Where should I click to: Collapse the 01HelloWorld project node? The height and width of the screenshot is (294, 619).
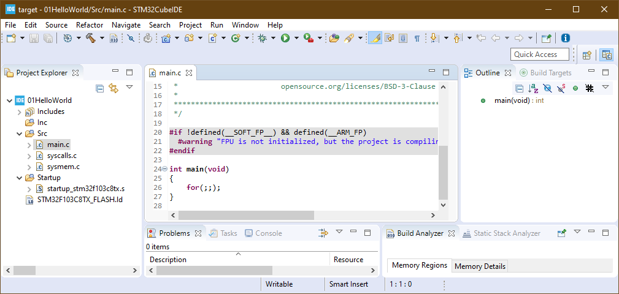9,100
